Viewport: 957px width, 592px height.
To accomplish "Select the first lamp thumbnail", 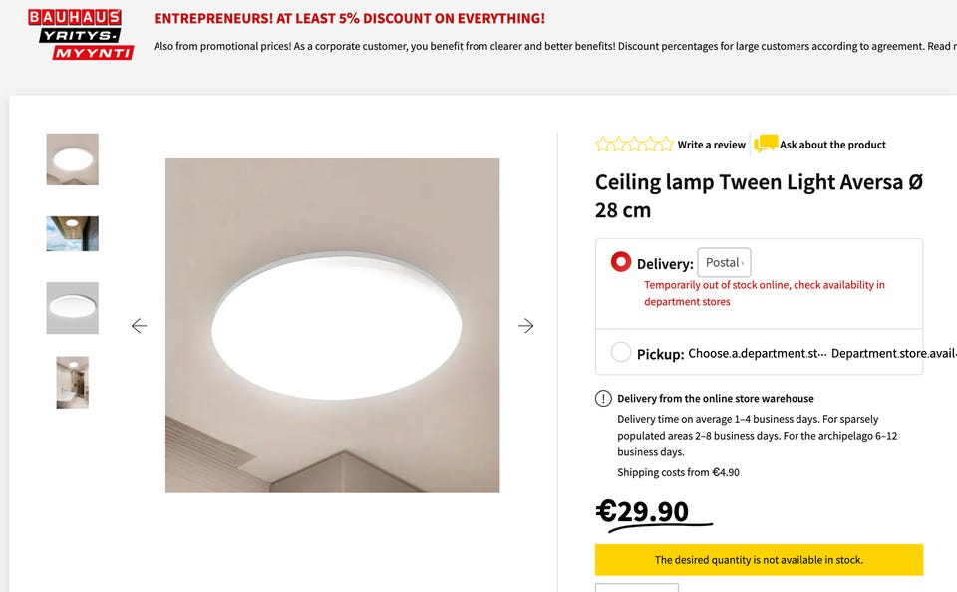I will 73,159.
